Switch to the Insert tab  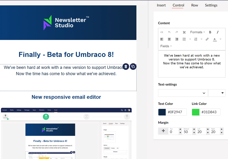(x=161, y=5)
